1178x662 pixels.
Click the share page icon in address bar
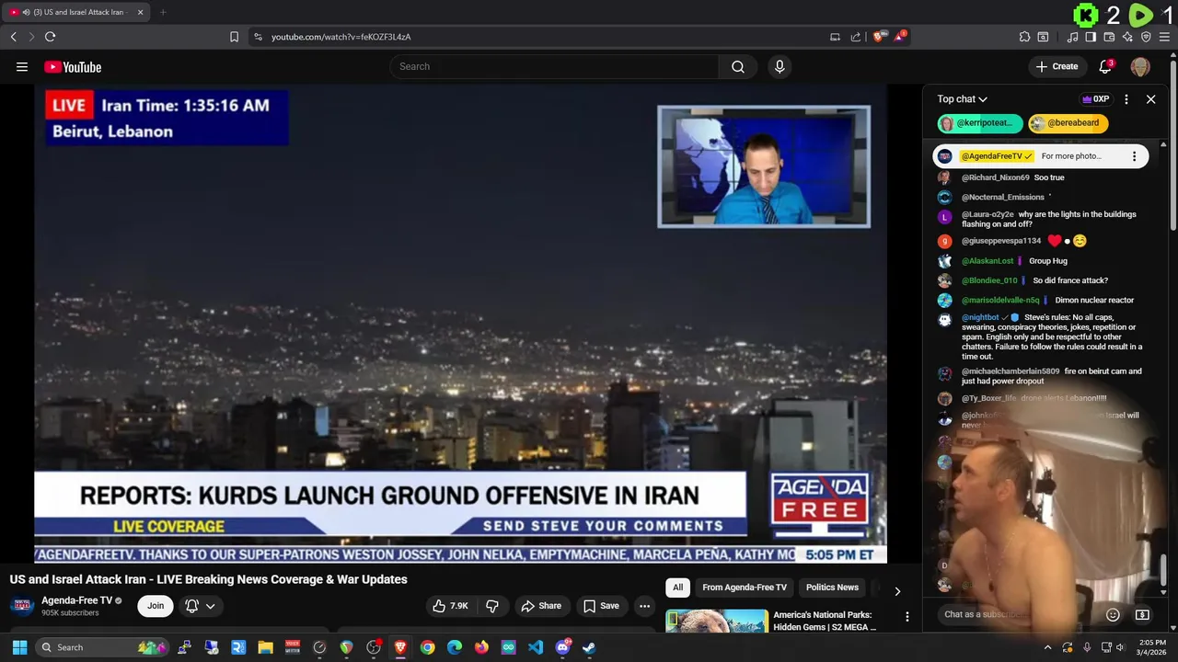pos(856,37)
